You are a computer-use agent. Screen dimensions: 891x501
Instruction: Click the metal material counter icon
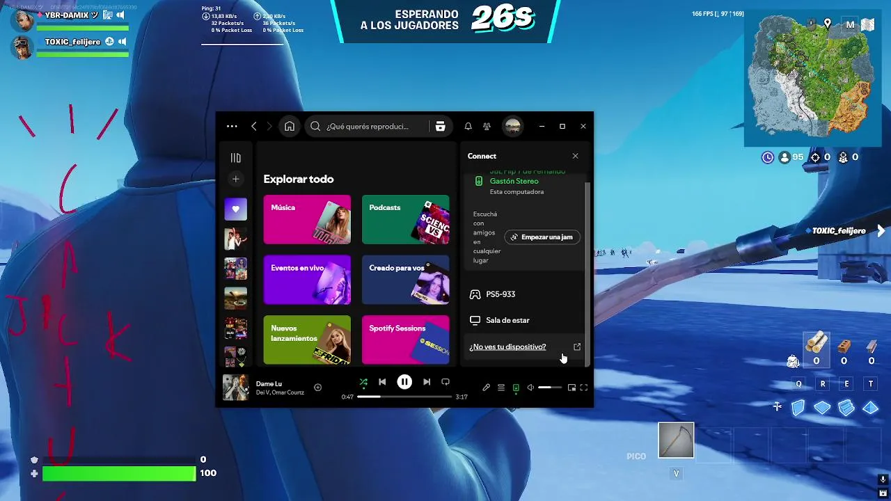[x=872, y=346]
